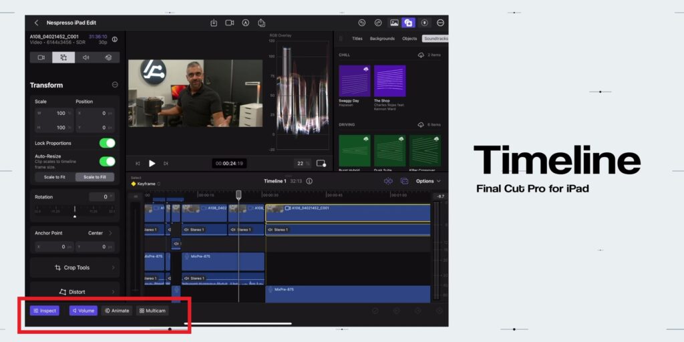
Task: Tap the 00:00:24:19 timecode display
Action: (x=230, y=164)
